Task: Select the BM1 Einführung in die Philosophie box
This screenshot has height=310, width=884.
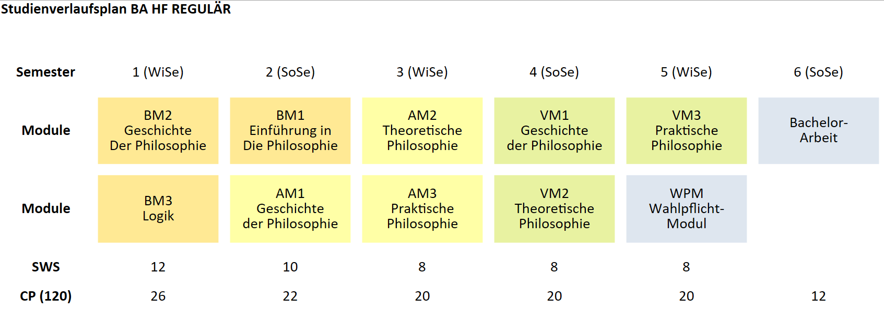Action: click(290, 131)
